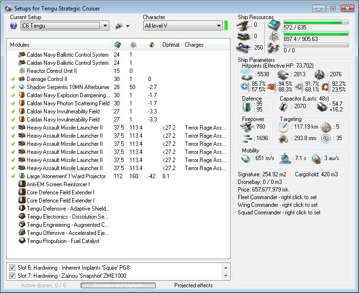Select Tengu Defensive - Adaptive Shield subsystem
The height and width of the screenshot is (293, 359).
[x=118, y=209]
